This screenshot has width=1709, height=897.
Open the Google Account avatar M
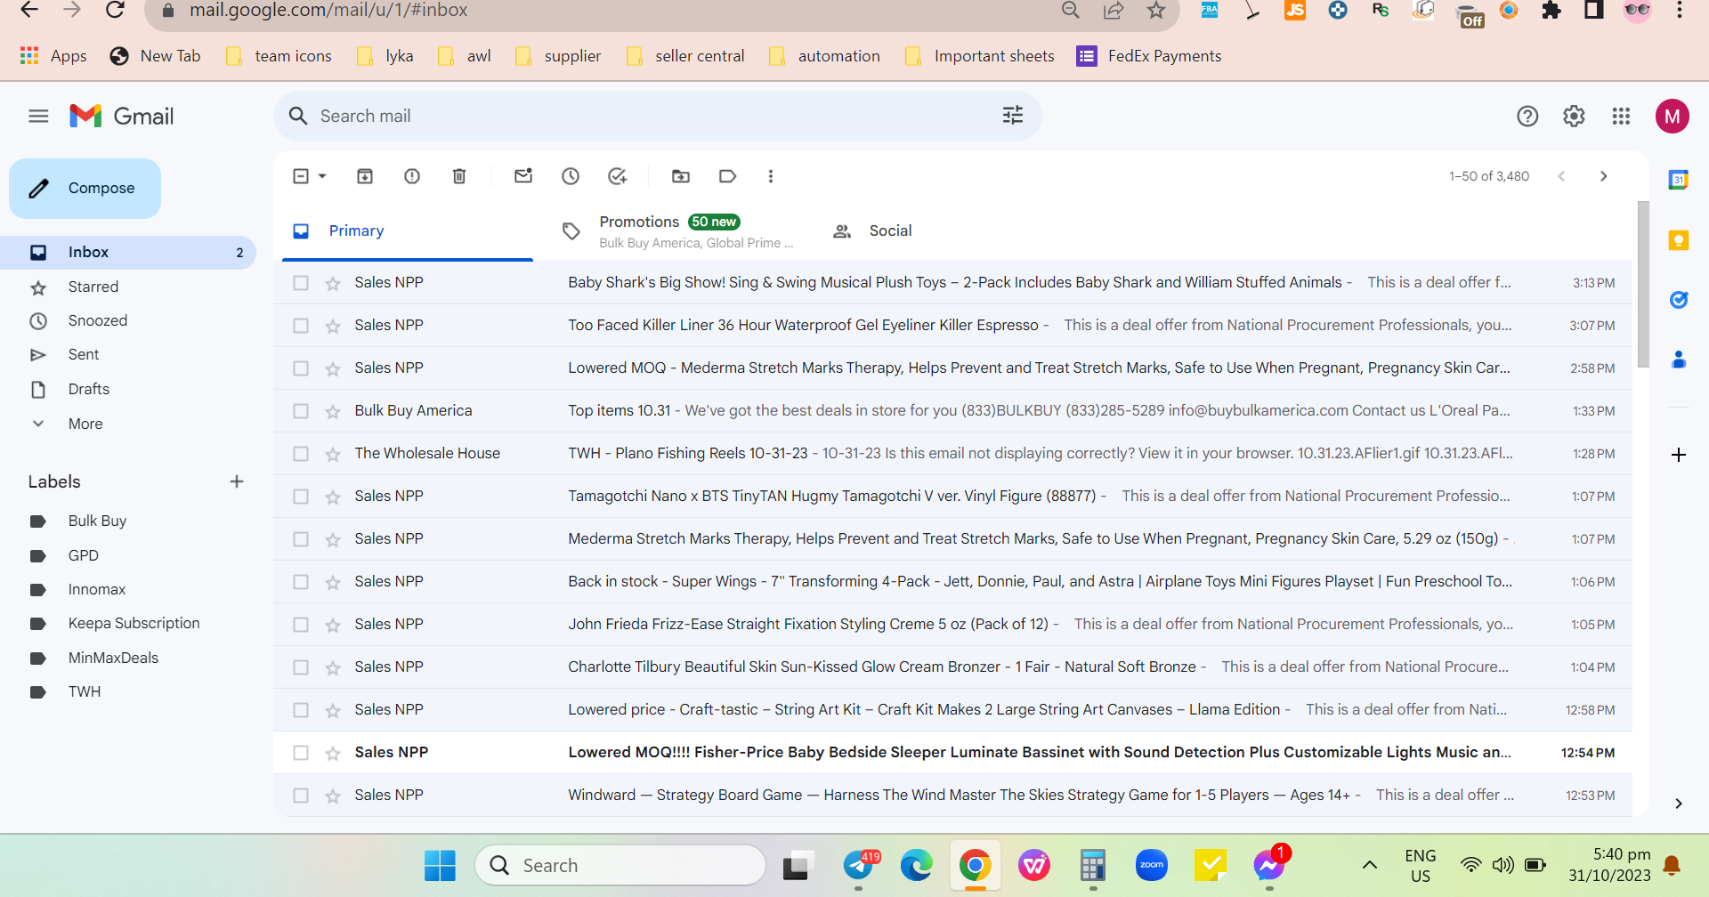1673,117
